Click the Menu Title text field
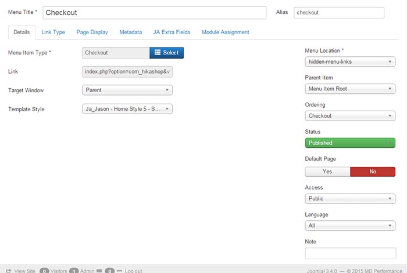Viewport: 407px width, 273px height. point(155,13)
